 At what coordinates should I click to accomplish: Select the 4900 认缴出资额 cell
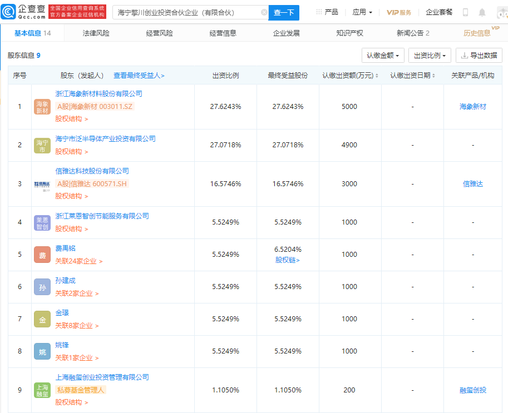click(349, 145)
